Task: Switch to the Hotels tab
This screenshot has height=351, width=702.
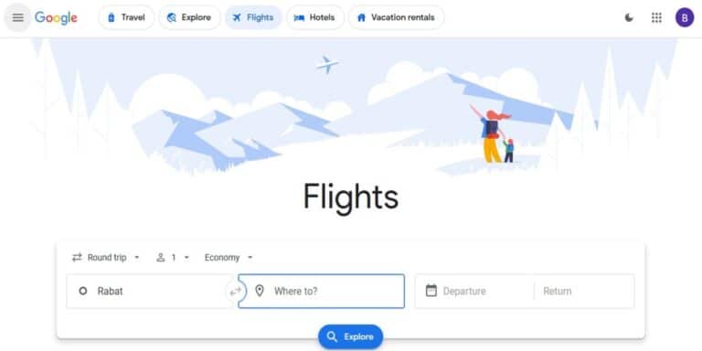Action: tap(314, 17)
